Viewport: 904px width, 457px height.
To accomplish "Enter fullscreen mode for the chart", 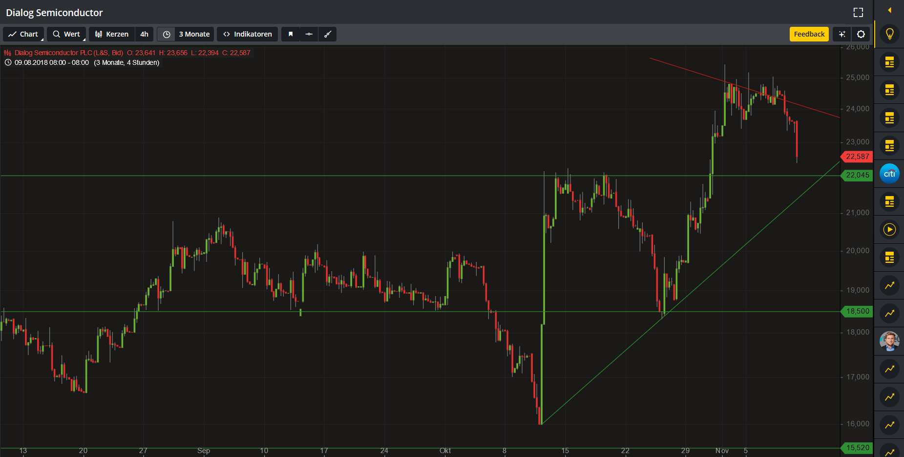I will (858, 13).
